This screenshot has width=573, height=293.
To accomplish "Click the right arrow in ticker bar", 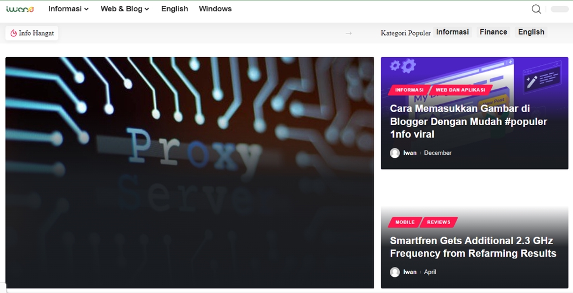I will [349, 33].
